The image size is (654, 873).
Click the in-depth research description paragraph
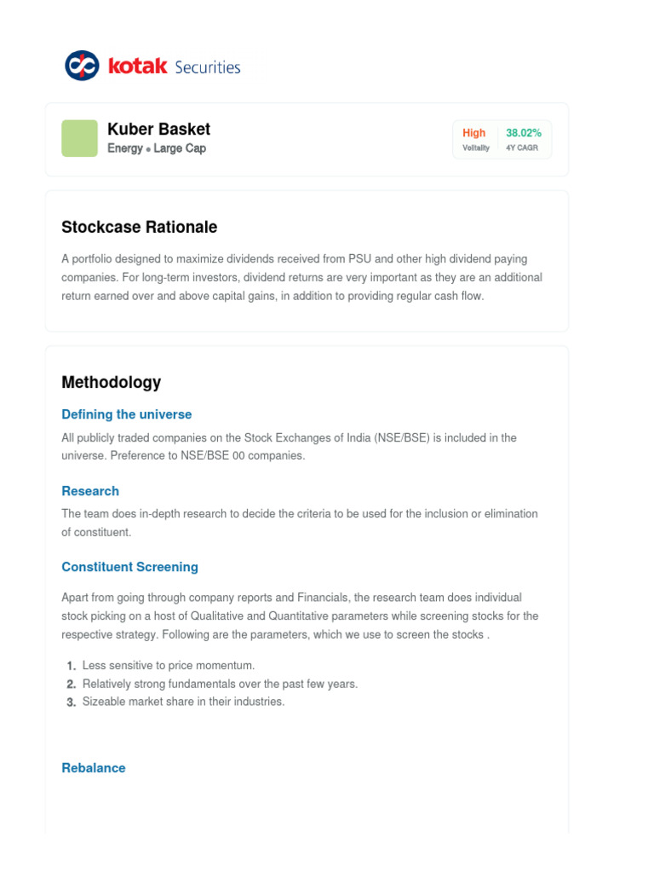pos(299,523)
